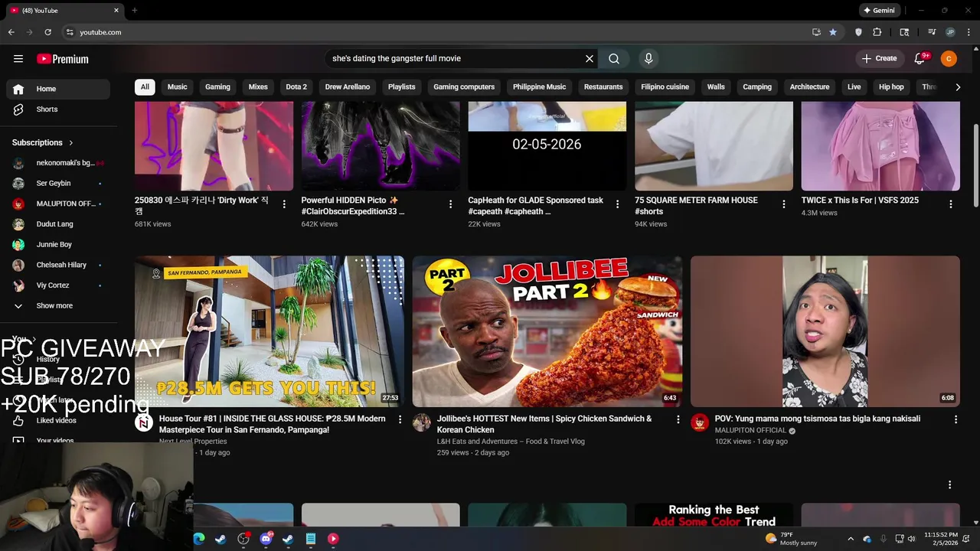Open more options for 75 SQUARE METER FARM HOUSE short

click(x=783, y=204)
